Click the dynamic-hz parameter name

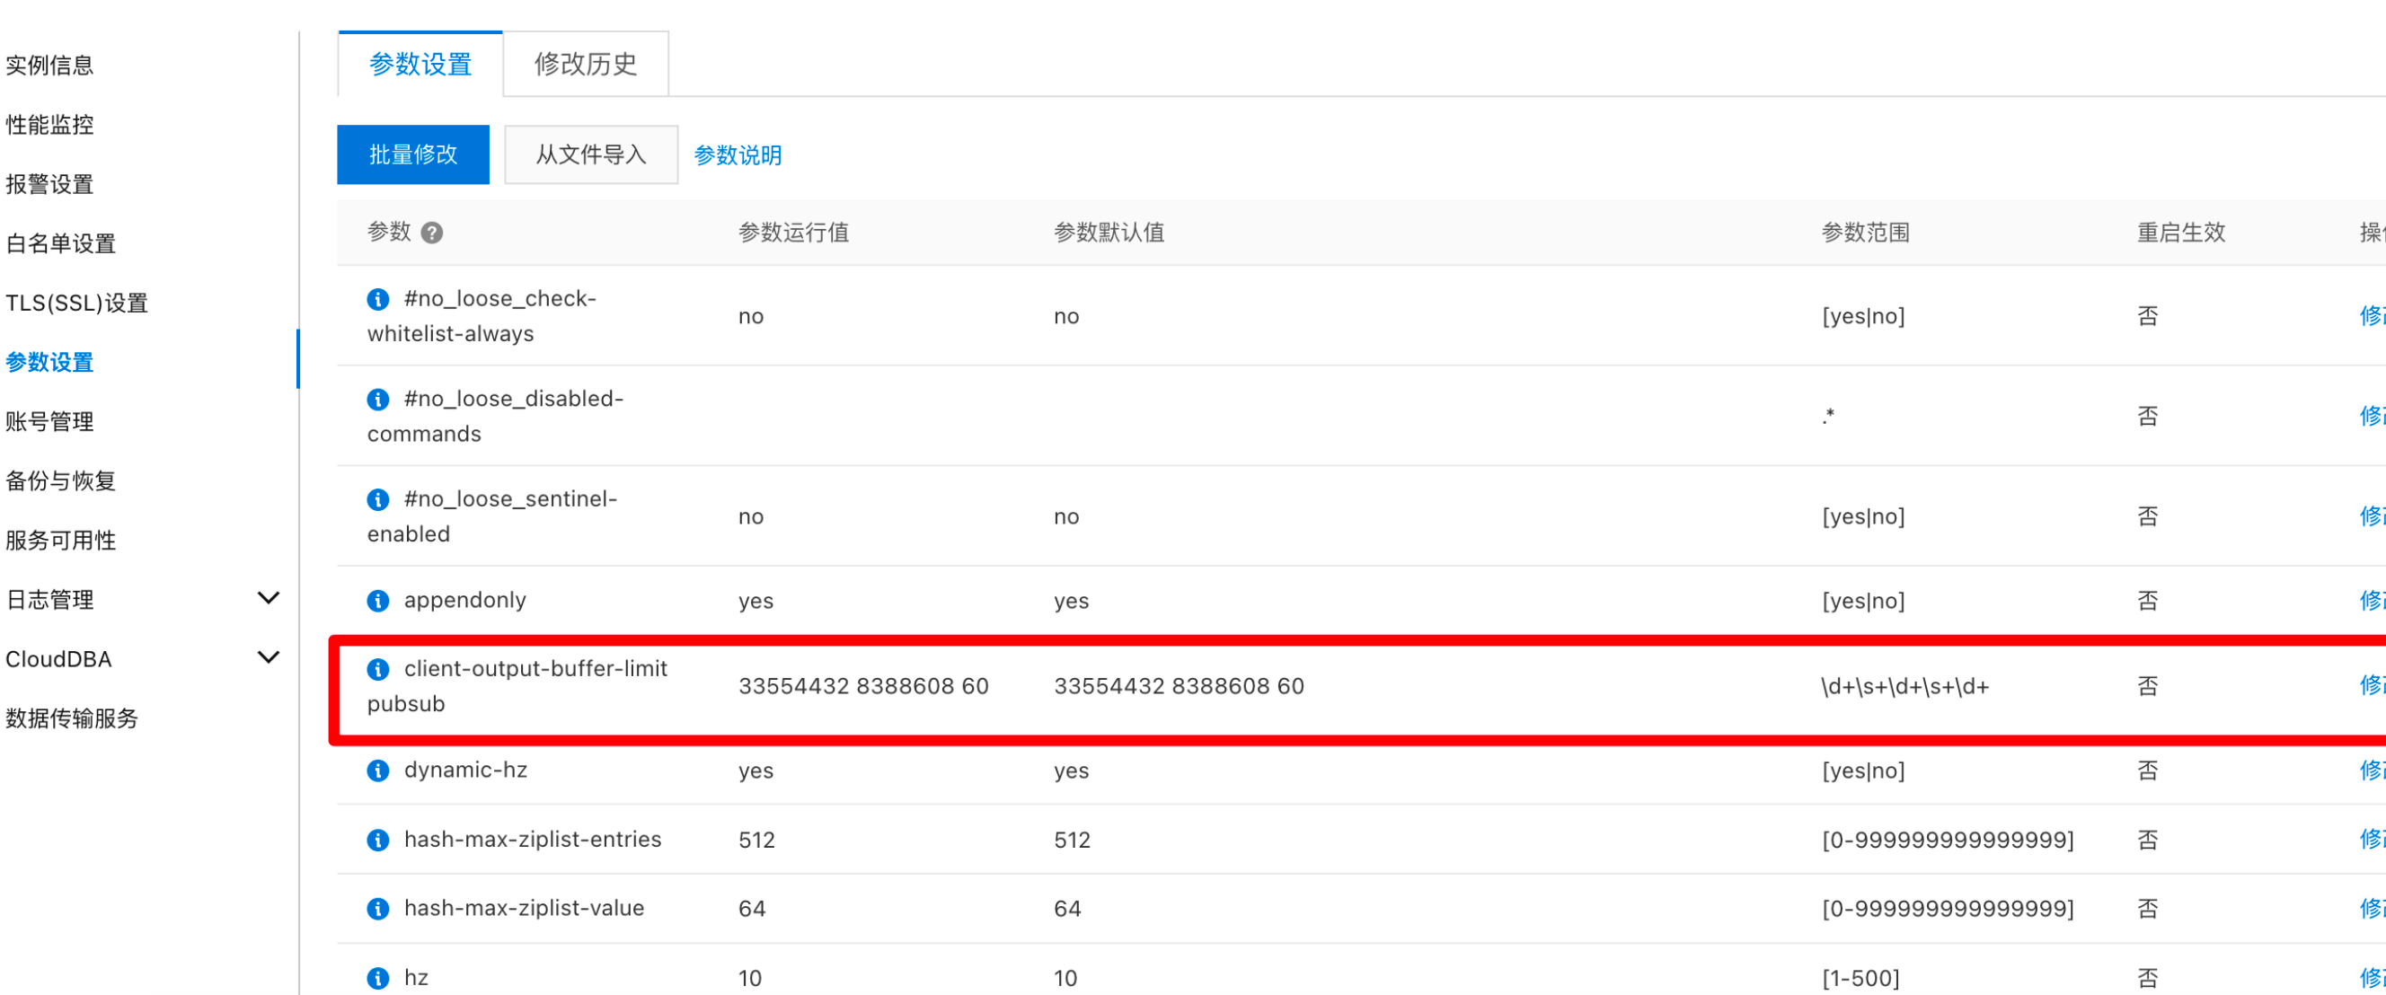(466, 771)
